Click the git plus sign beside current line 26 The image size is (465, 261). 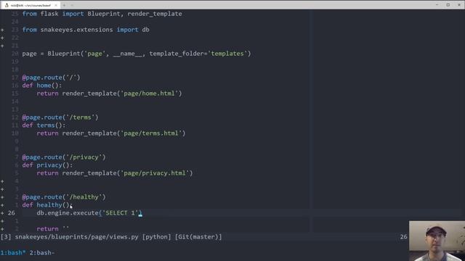click(2, 213)
